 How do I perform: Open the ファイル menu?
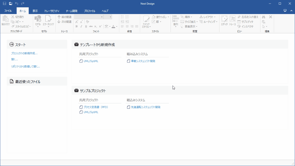point(8,11)
